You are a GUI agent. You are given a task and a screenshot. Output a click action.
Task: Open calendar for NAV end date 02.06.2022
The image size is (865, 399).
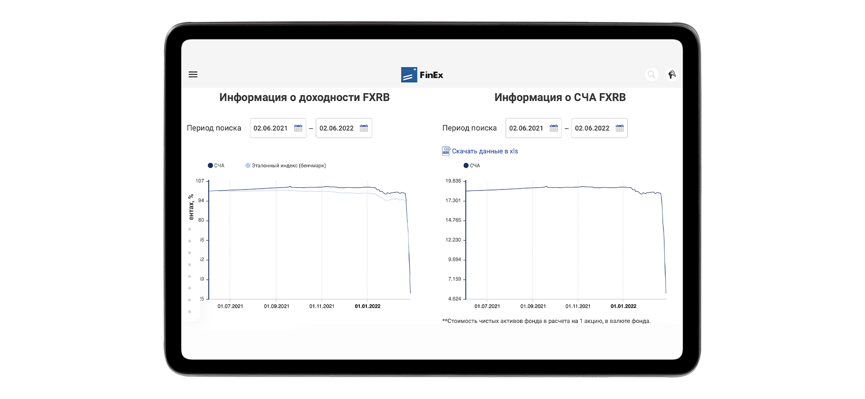click(620, 128)
